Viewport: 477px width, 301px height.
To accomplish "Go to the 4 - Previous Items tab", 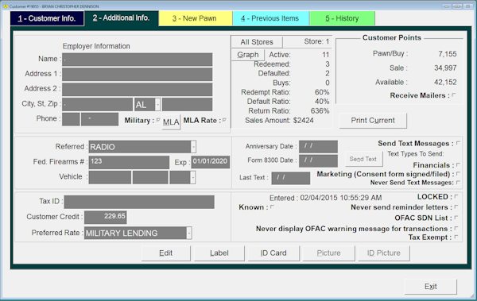I will (271, 18).
